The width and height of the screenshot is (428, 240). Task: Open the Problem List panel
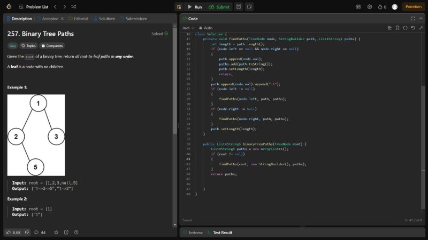(x=34, y=7)
